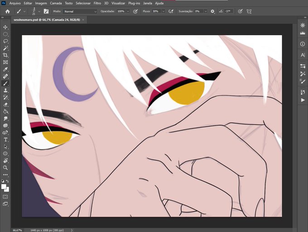Toggle Quick Mask mode
The image size is (308, 232).
click(5, 197)
